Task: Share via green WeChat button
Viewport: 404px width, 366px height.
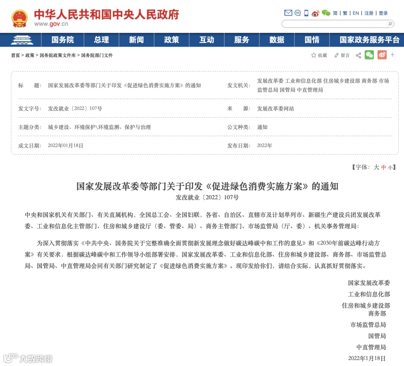Action: click(x=369, y=55)
